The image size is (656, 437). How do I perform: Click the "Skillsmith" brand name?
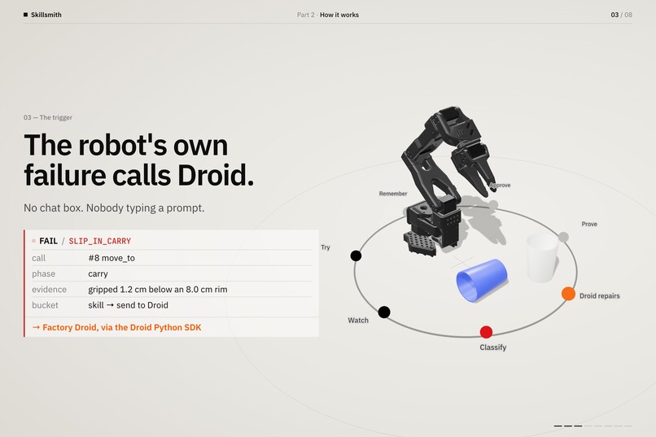pyautogui.click(x=46, y=15)
